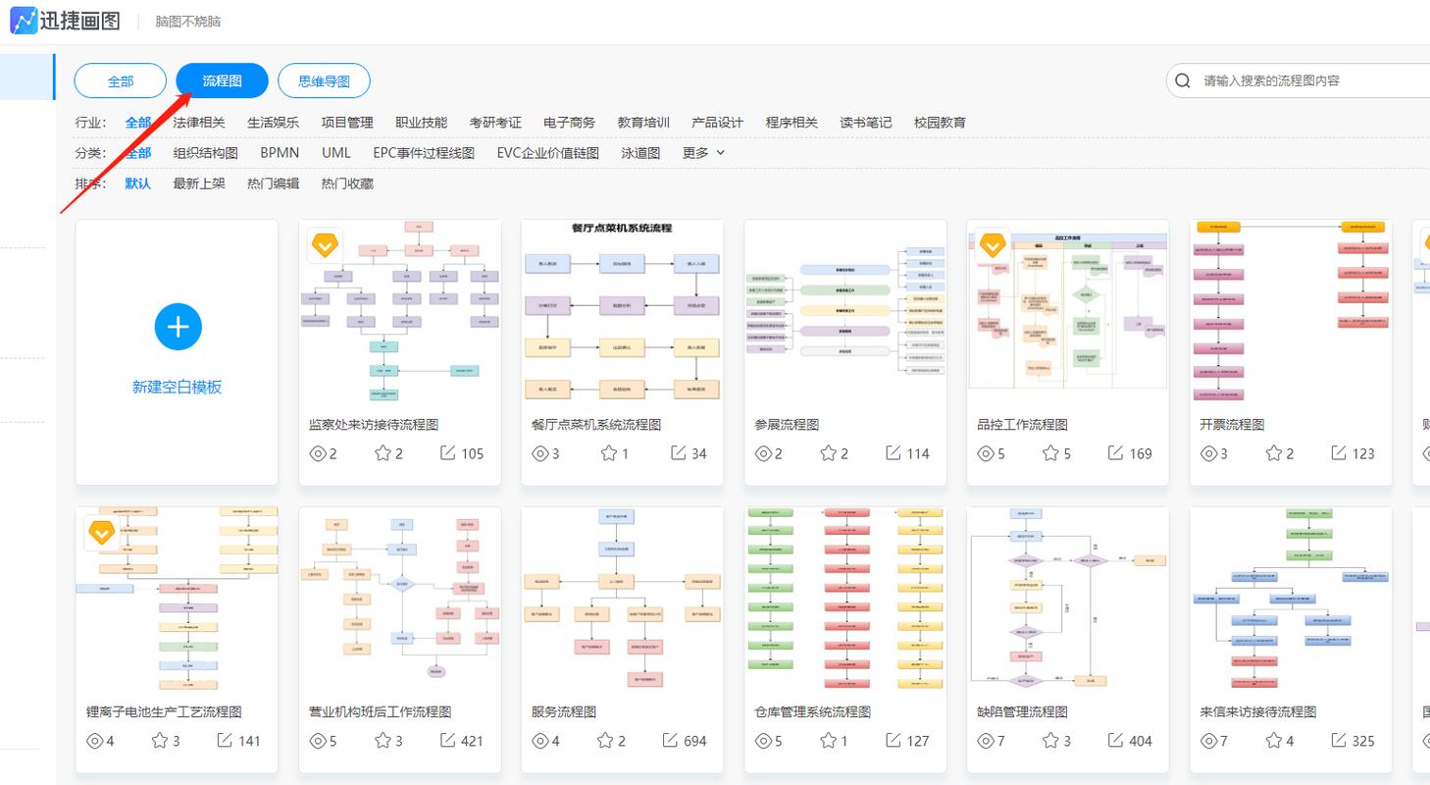Expand the 更多 category dropdown
1430x785 pixels.
click(x=703, y=153)
